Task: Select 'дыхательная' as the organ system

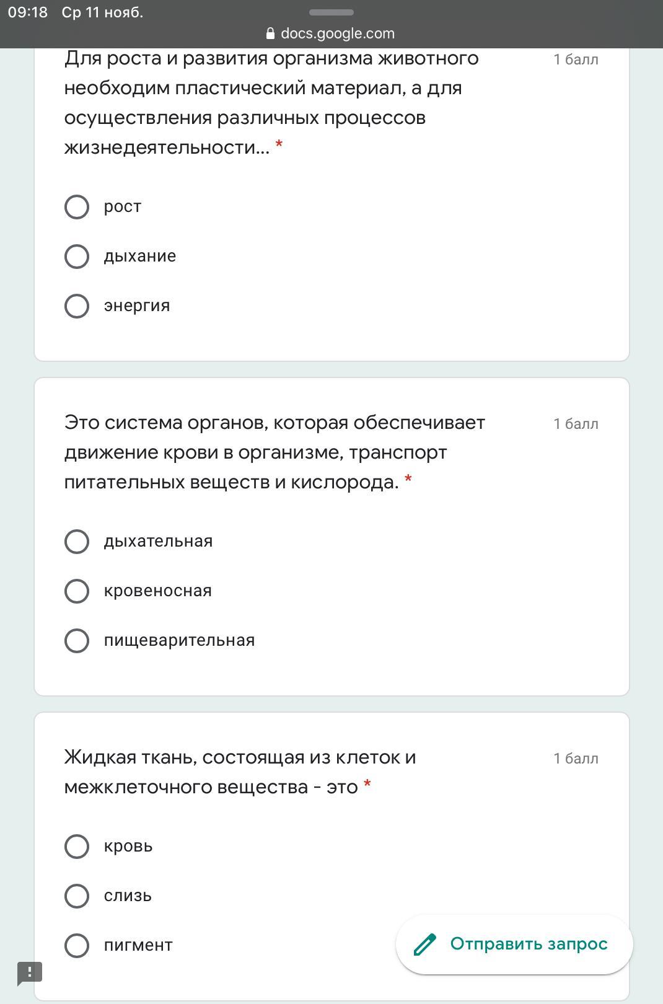Action: click(x=77, y=542)
